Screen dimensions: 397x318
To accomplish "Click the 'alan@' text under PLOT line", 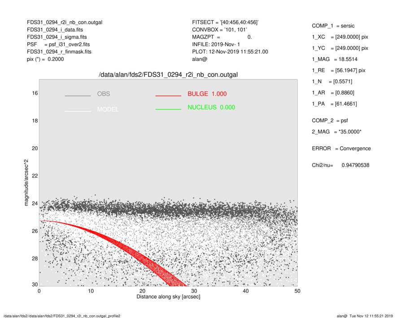I will pyautogui.click(x=200, y=59).
